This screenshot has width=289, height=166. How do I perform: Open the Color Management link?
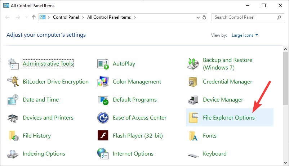click(137, 82)
